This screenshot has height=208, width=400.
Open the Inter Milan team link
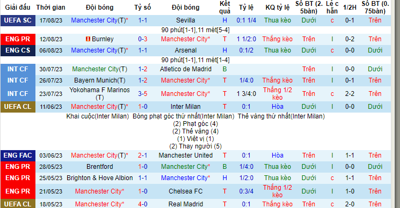185,107
